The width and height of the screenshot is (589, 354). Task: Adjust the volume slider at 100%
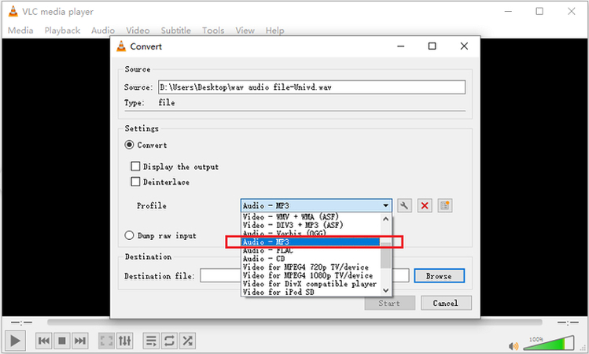(x=548, y=343)
